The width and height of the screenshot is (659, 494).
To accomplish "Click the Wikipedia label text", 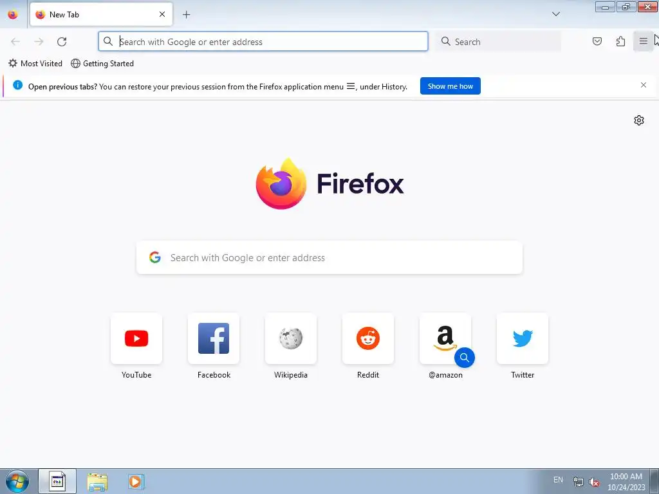I will pyautogui.click(x=291, y=375).
